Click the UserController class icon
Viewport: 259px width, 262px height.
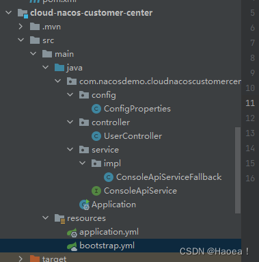(x=96, y=136)
